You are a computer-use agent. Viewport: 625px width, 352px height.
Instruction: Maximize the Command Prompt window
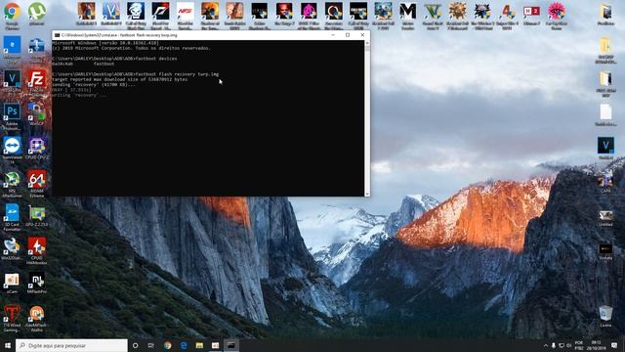click(348, 35)
